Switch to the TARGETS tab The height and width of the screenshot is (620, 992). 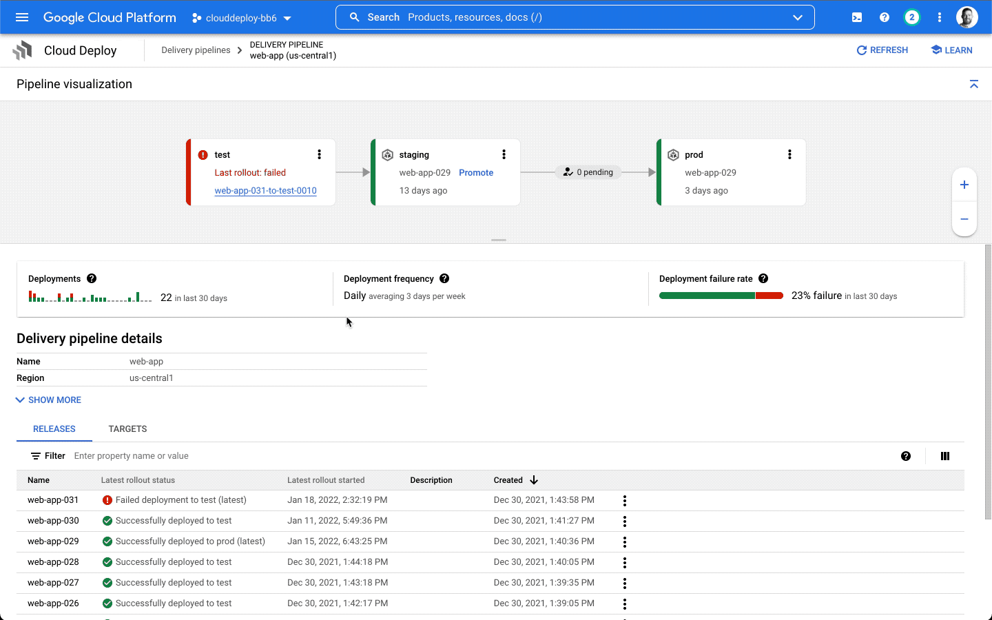pyautogui.click(x=127, y=429)
